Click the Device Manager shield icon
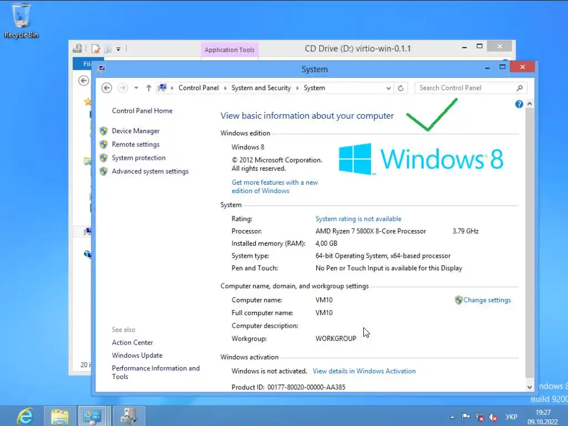Screen dimensions: 568x426 click(104, 131)
